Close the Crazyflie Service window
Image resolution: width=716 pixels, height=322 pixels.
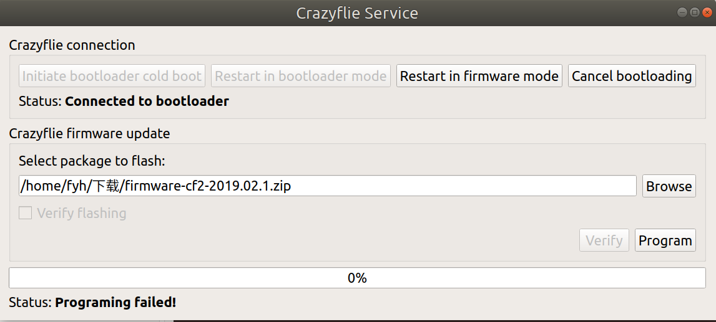(x=706, y=12)
